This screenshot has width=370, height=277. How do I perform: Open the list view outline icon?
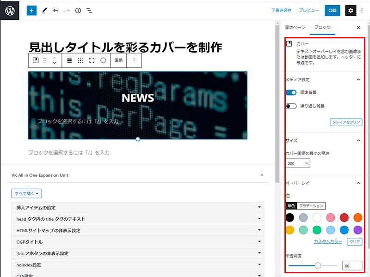[x=89, y=10]
